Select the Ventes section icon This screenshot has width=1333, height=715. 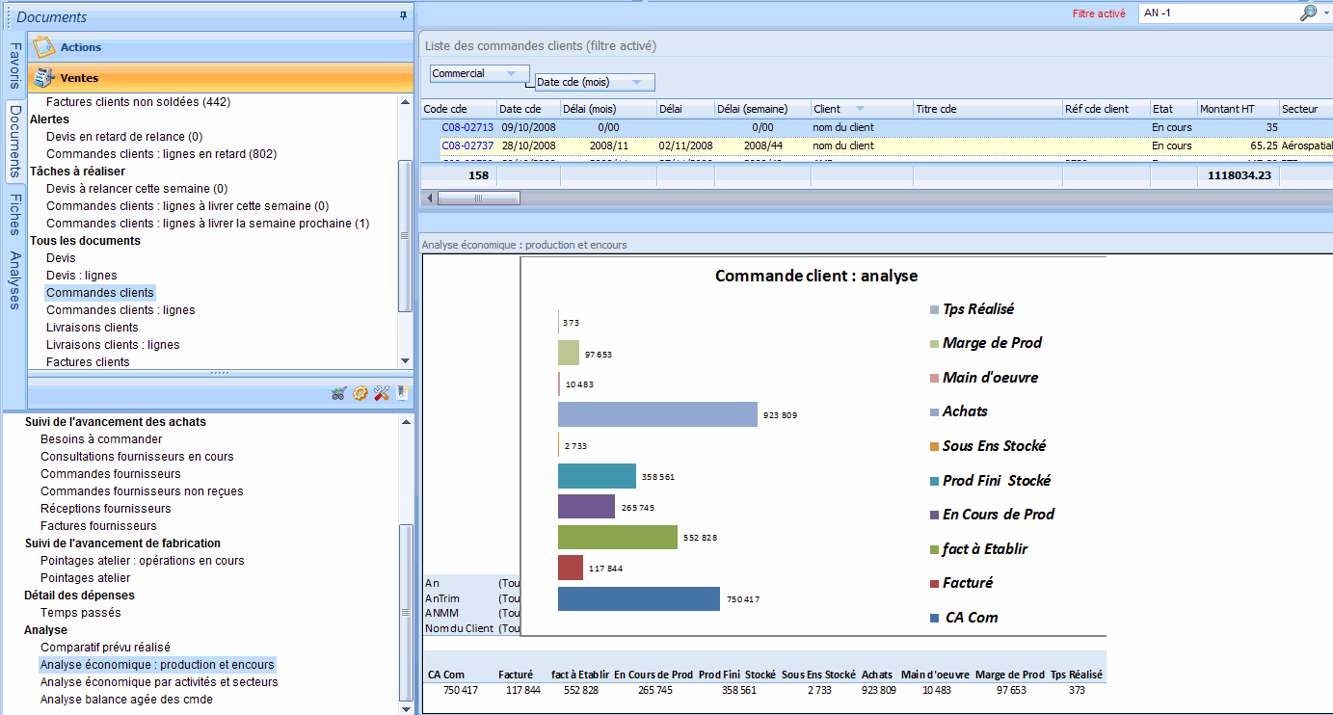pyautogui.click(x=43, y=78)
